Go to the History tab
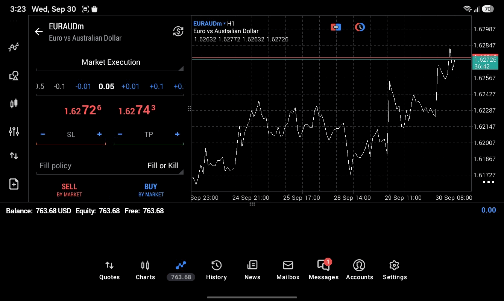The height and width of the screenshot is (301, 504). point(216,271)
